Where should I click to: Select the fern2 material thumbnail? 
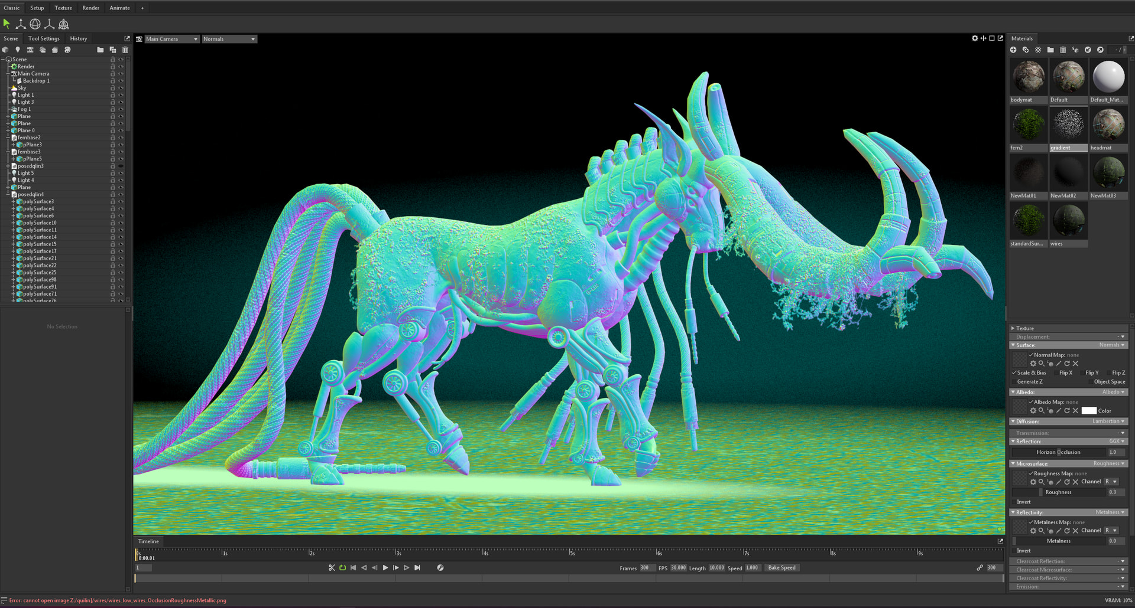coord(1029,125)
